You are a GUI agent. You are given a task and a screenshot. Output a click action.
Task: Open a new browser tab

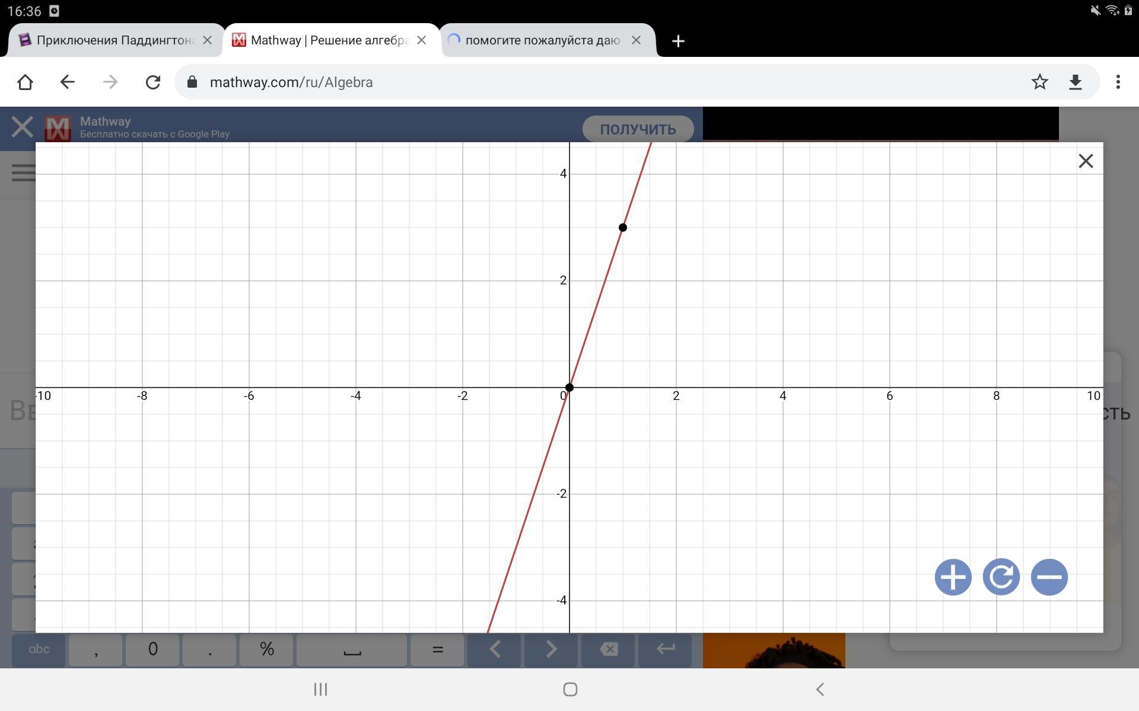click(678, 40)
